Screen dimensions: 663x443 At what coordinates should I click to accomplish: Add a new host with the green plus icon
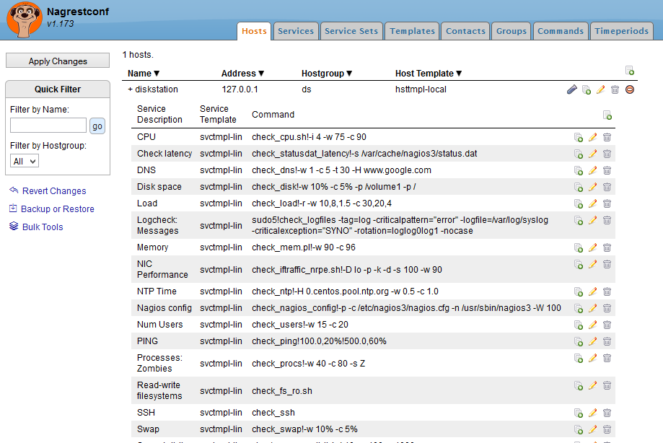[x=629, y=70]
